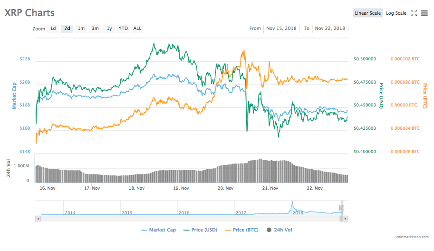
Task: Select the 7d zoom range
Action: tap(67, 29)
